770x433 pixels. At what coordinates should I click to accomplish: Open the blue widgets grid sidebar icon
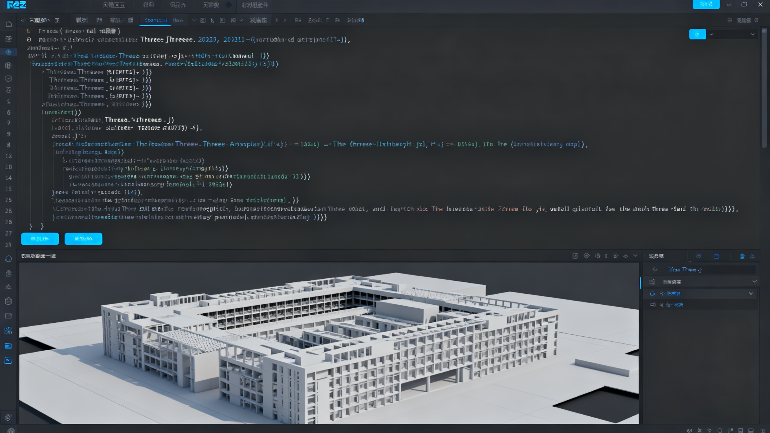coord(8,330)
